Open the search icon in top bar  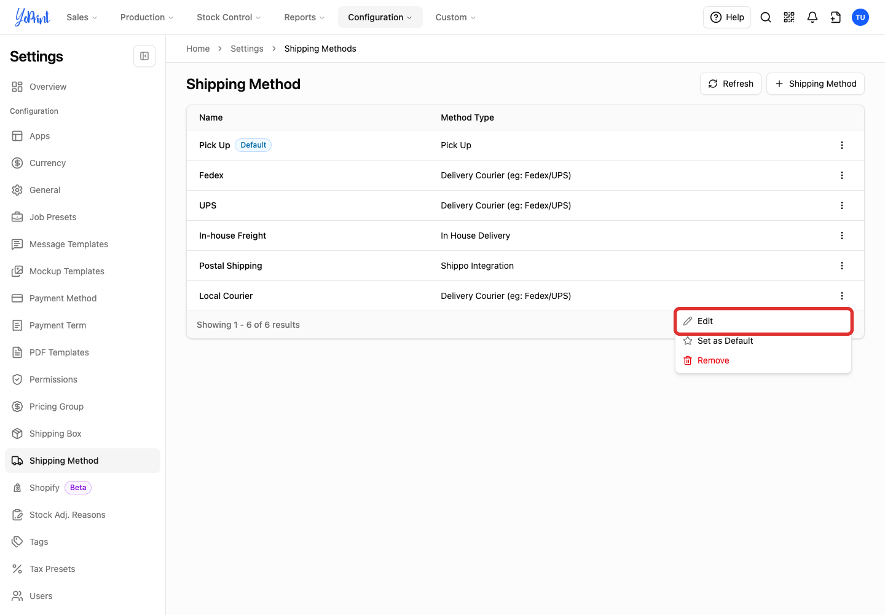(766, 17)
